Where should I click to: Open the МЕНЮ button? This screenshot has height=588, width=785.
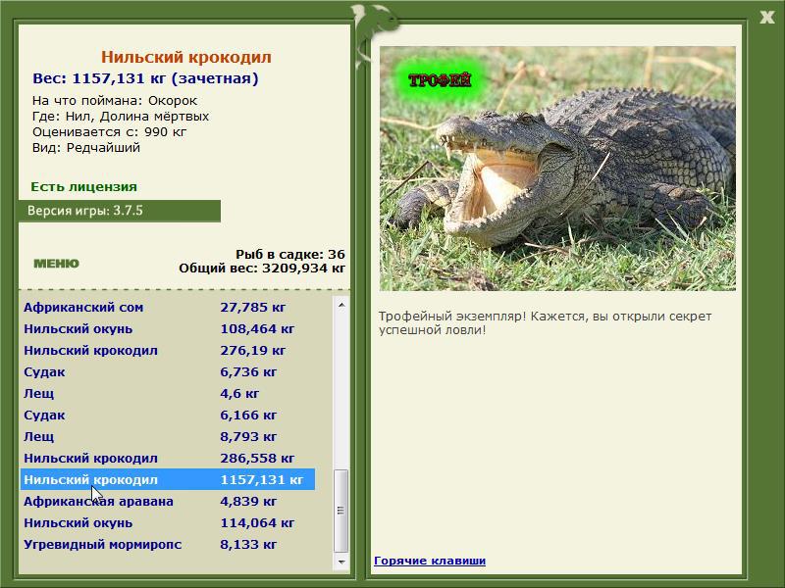click(x=56, y=264)
